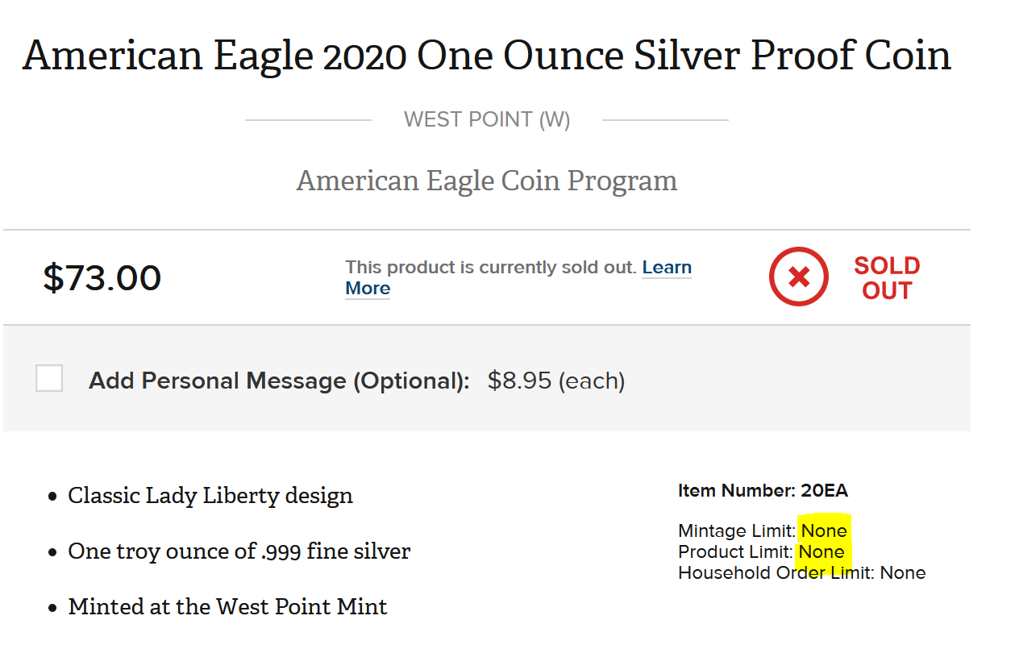Screen dimensions: 1015x649
Task: Click the Household Order Limit line
Action: (x=801, y=573)
